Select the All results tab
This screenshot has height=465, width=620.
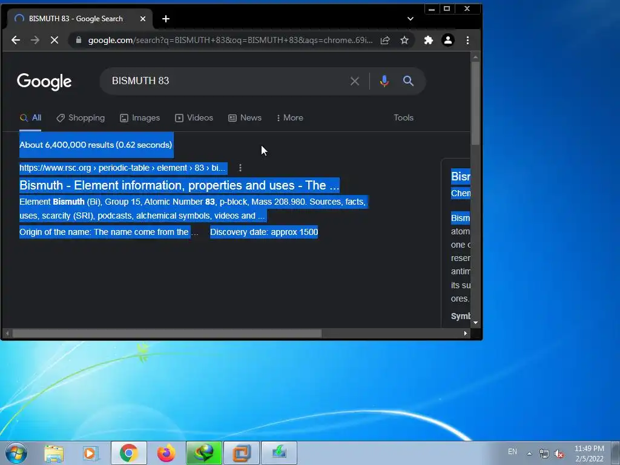[x=30, y=118]
